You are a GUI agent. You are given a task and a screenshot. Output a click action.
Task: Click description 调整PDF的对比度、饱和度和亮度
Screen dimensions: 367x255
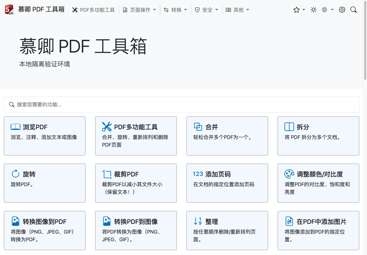(317, 188)
